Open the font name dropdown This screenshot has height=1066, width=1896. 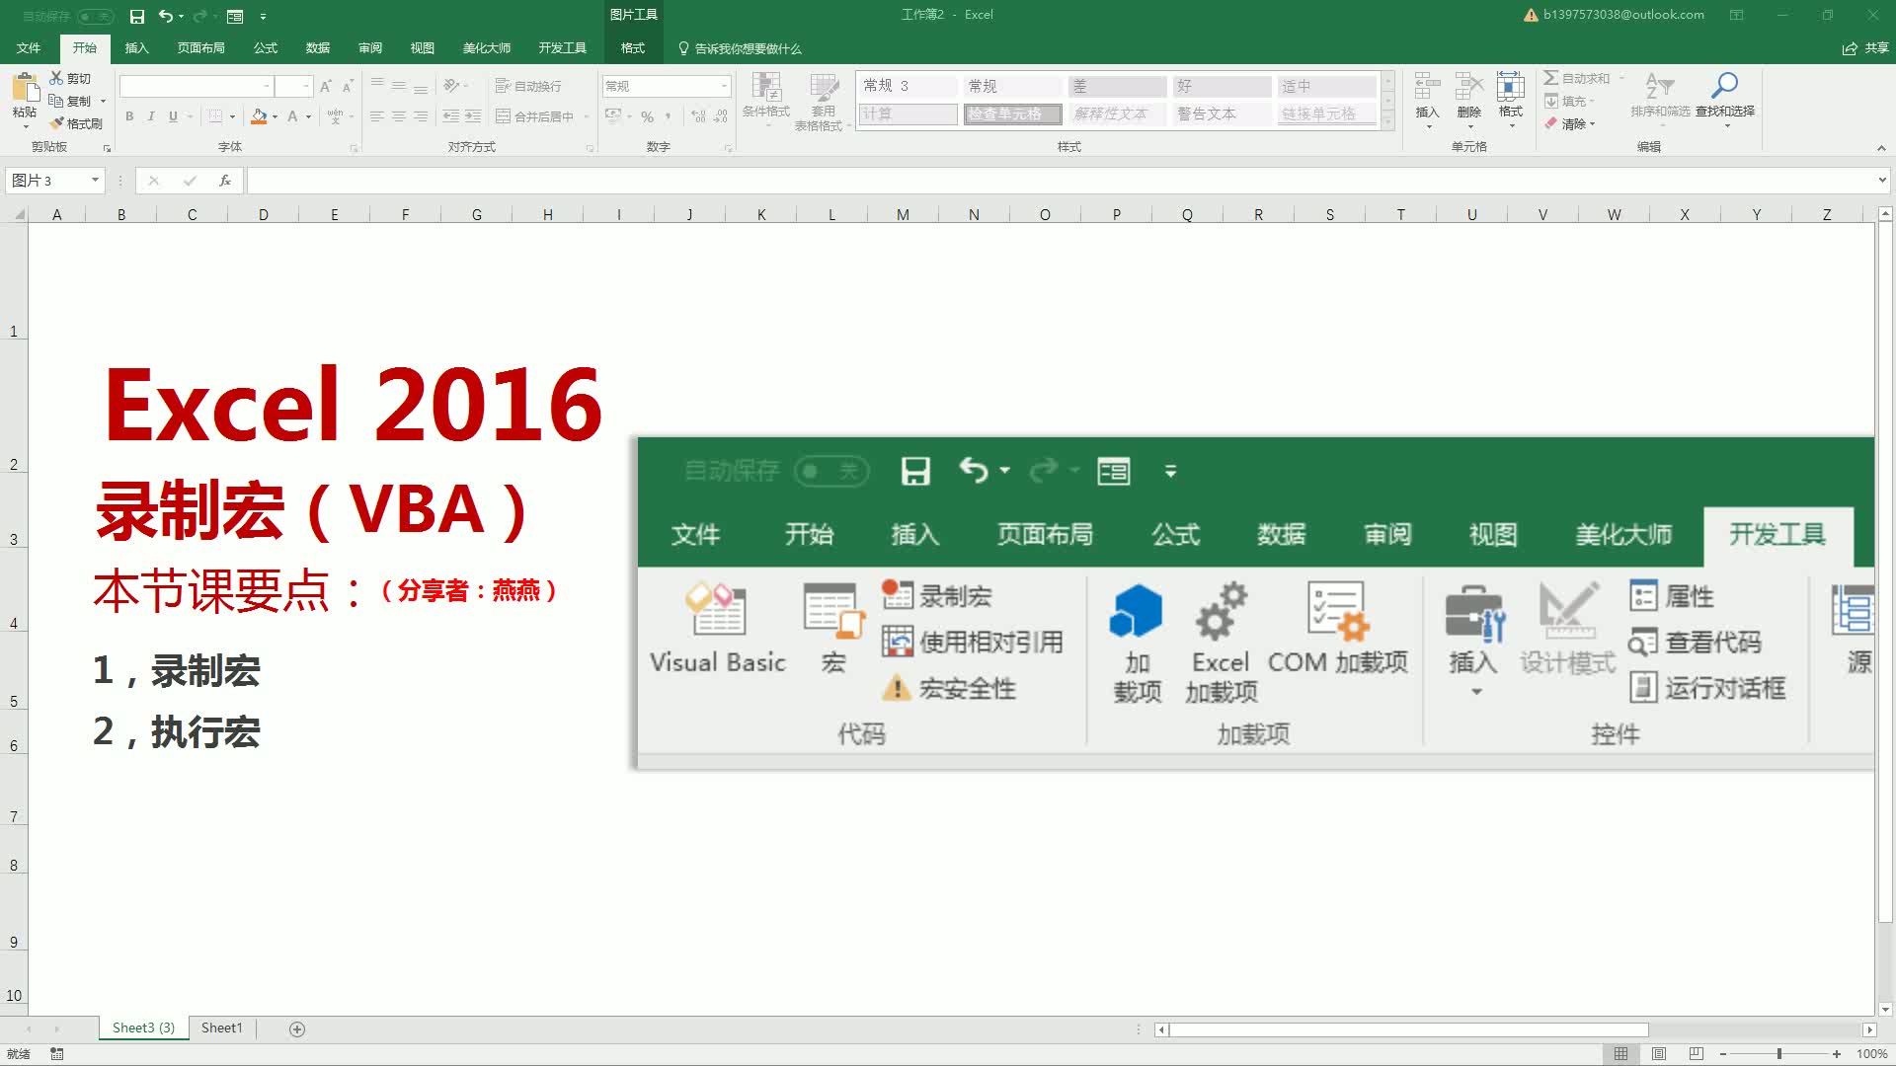coord(266,87)
